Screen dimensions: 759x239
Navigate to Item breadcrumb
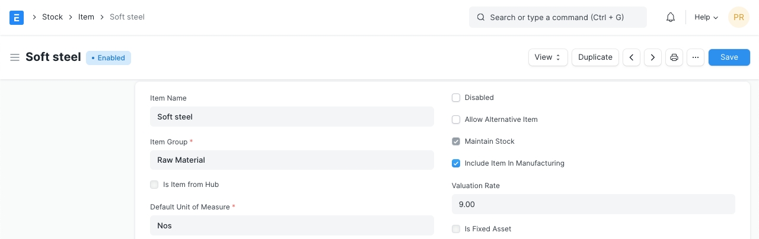(x=86, y=17)
